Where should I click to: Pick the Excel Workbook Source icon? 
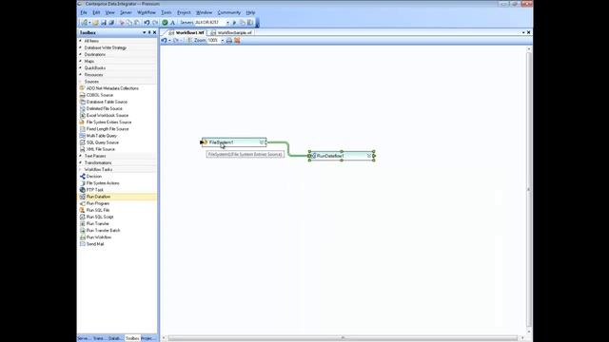tap(83, 116)
